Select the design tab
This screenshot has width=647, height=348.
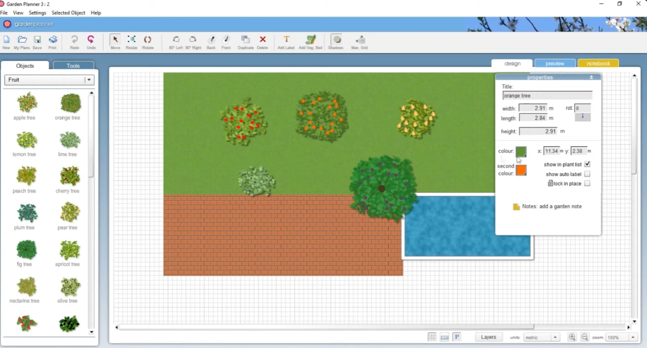tap(512, 63)
